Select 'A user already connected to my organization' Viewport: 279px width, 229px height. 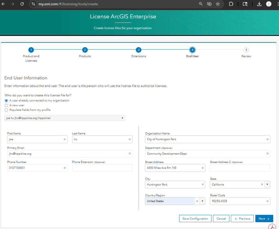6,101
